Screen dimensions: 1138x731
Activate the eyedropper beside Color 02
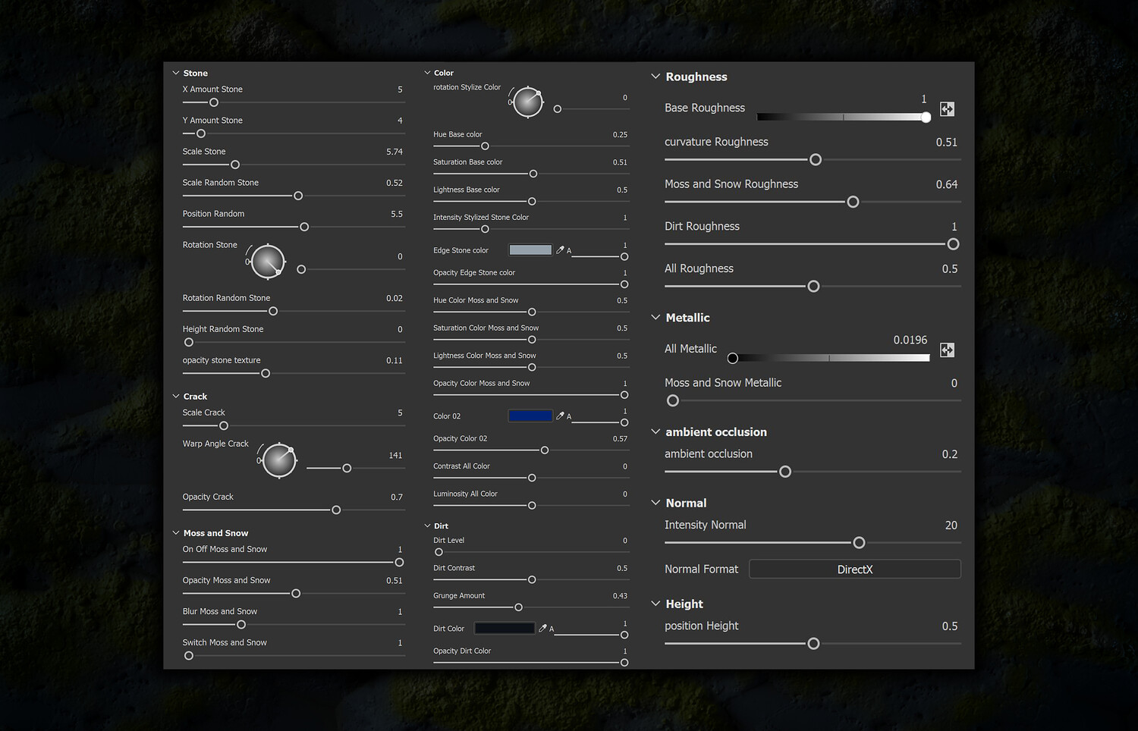(x=560, y=416)
